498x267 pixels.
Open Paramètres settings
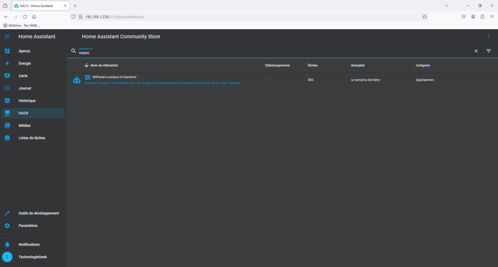pyautogui.click(x=33, y=225)
